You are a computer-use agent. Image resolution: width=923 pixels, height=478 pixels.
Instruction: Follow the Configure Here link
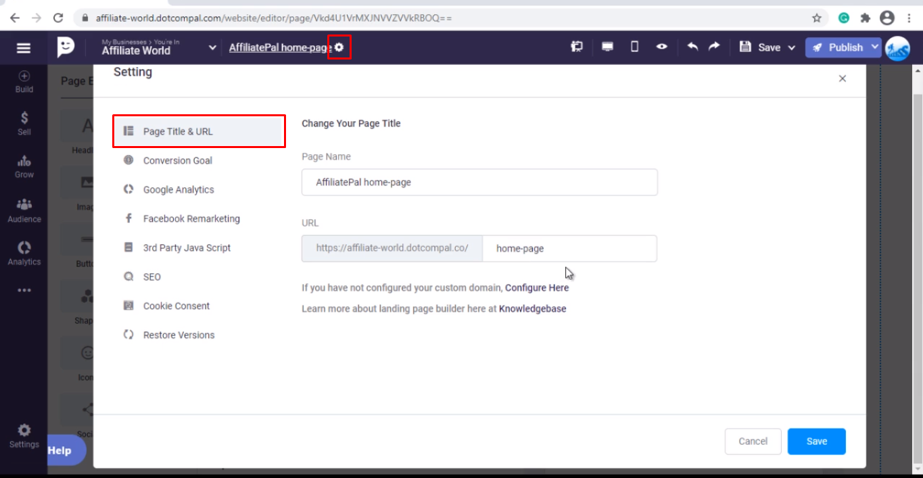pos(537,287)
